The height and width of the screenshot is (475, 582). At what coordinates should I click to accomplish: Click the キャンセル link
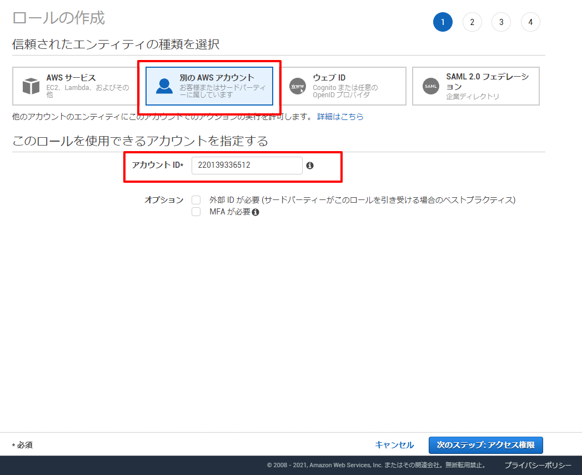point(394,445)
